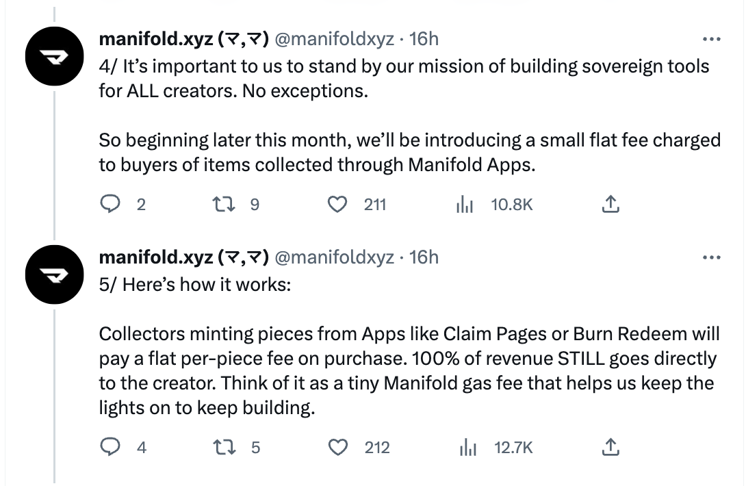
Task: Like the tweet with 211 likes
Action: click(338, 204)
